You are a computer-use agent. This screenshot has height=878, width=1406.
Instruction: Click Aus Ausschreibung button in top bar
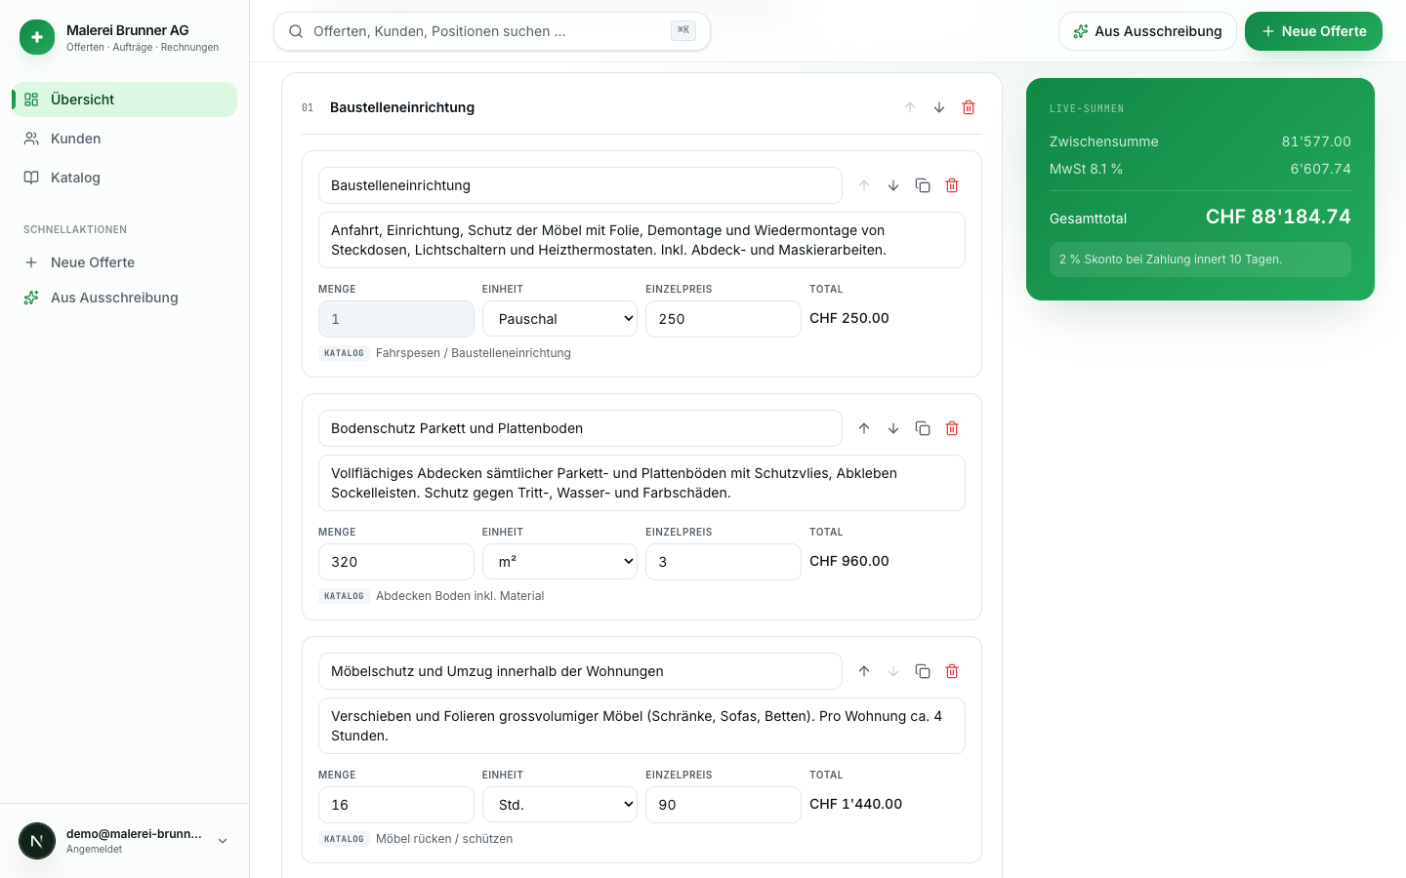1147,31
